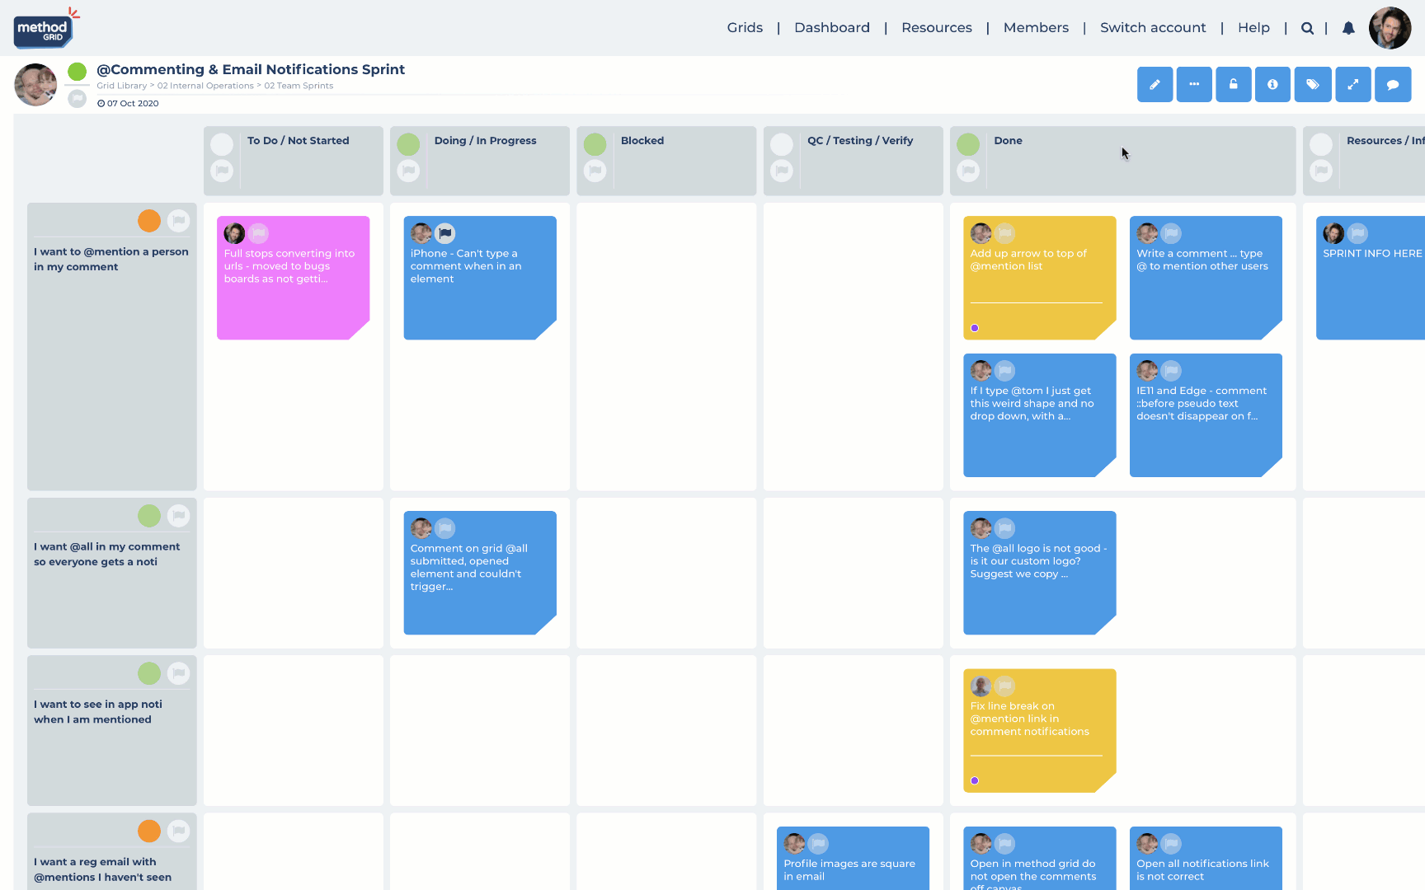Click green status circle on 'see in app noti' row
Image resolution: width=1425 pixels, height=890 pixels.
[149, 673]
